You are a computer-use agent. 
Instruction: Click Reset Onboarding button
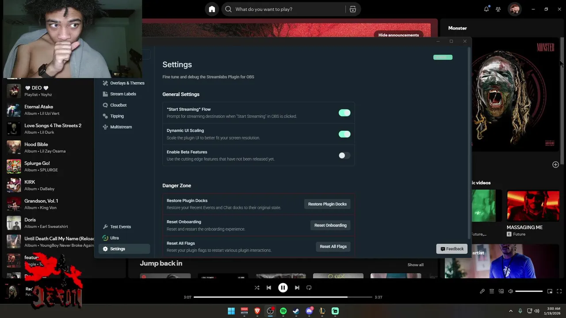[x=330, y=225]
